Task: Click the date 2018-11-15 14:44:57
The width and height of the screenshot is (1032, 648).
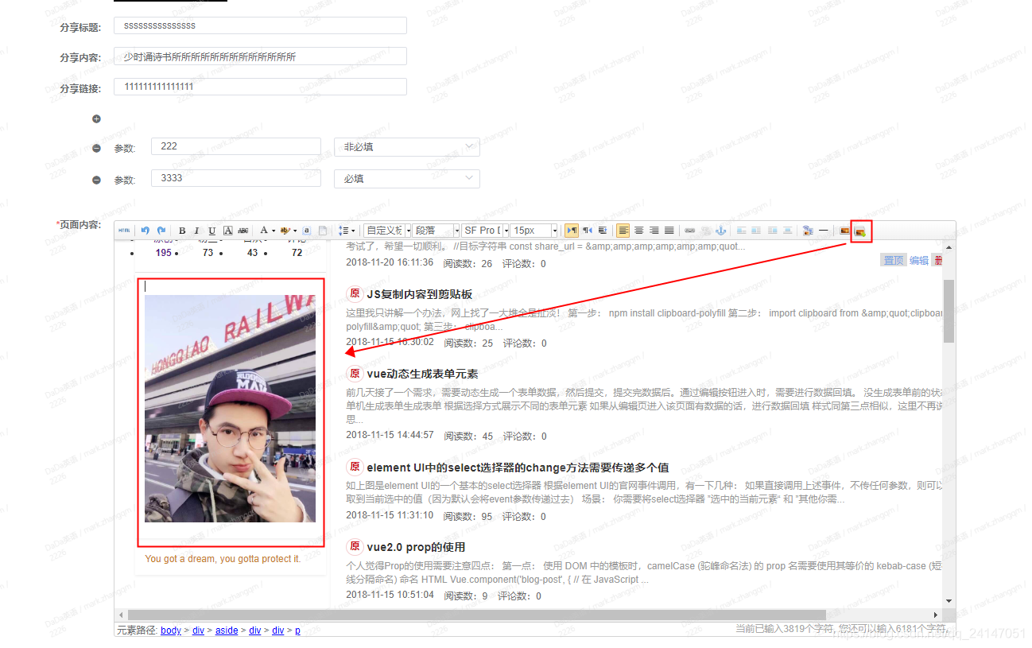Action: coord(390,435)
